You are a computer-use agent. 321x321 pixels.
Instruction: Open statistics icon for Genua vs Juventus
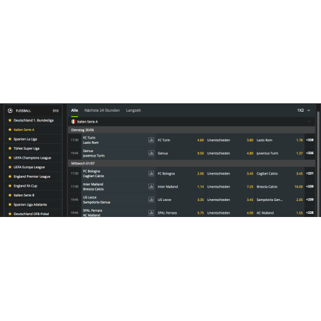(151, 153)
